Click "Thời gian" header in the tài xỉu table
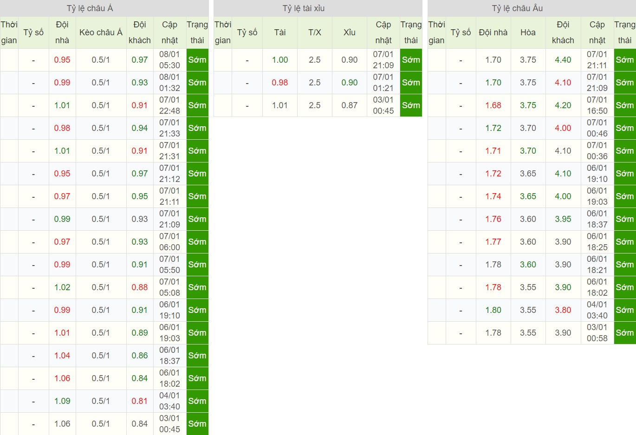This screenshot has width=636, height=435. point(223,32)
